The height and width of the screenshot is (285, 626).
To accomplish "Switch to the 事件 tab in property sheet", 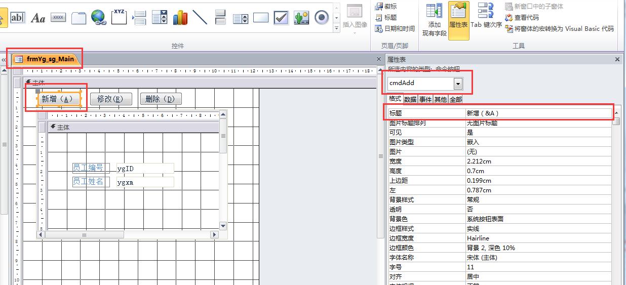I will click(x=425, y=99).
